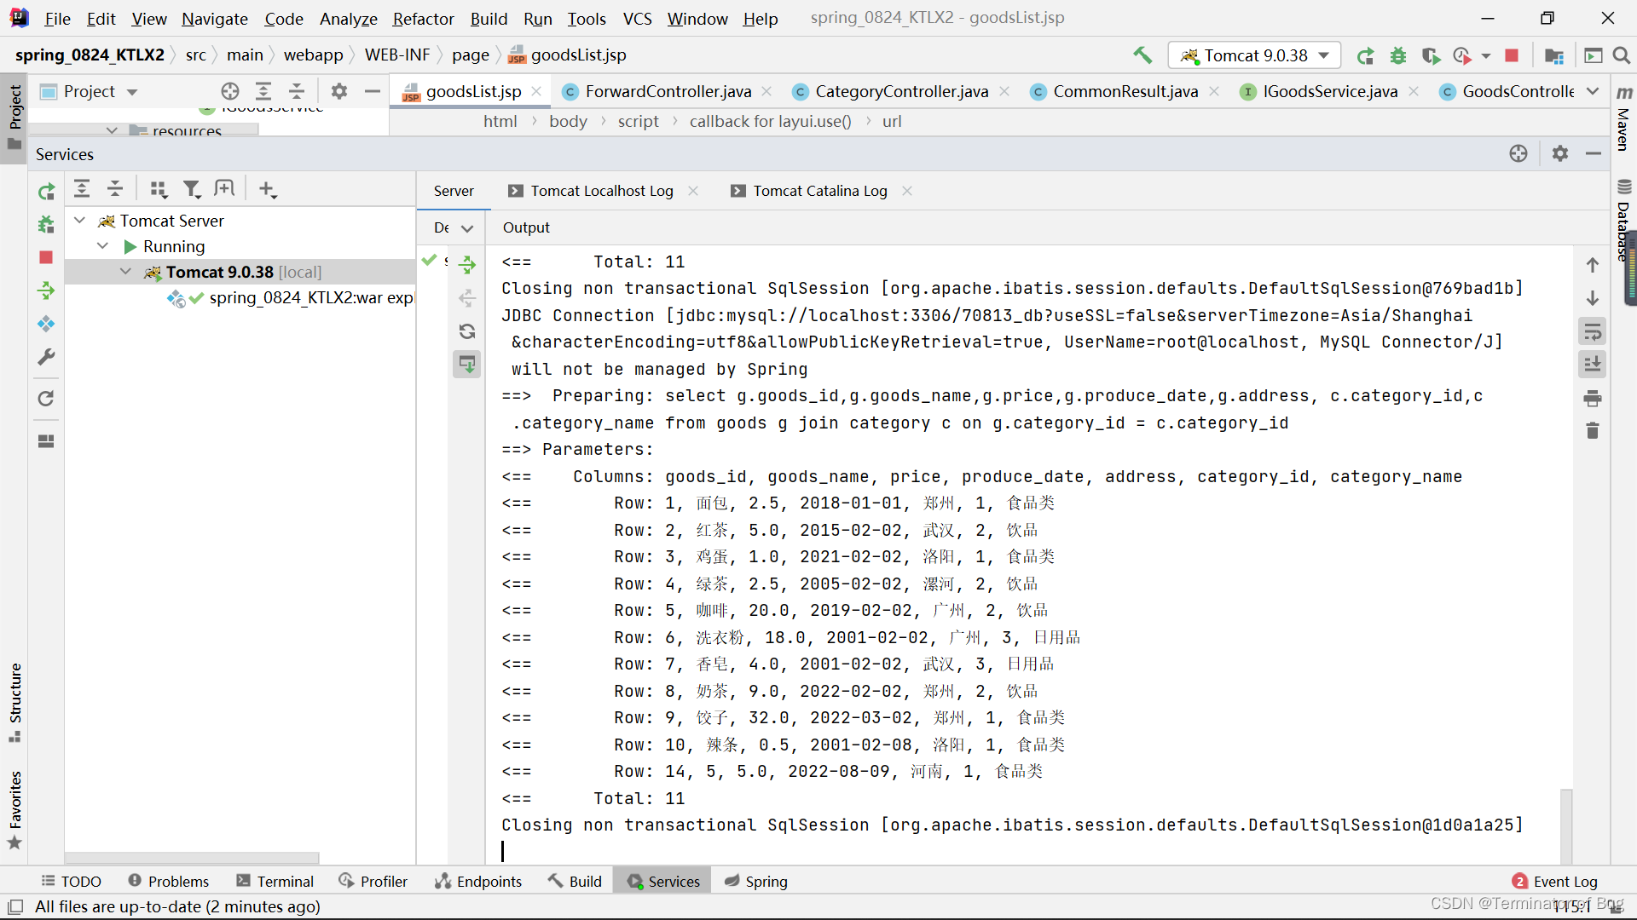This screenshot has width=1637, height=920.
Task: Open the Refactor menu
Action: (423, 18)
